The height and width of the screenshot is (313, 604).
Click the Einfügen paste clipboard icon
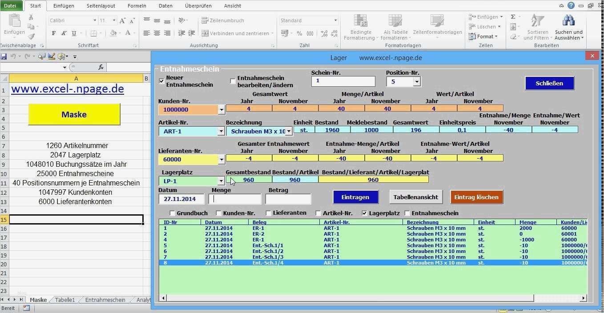14,21
